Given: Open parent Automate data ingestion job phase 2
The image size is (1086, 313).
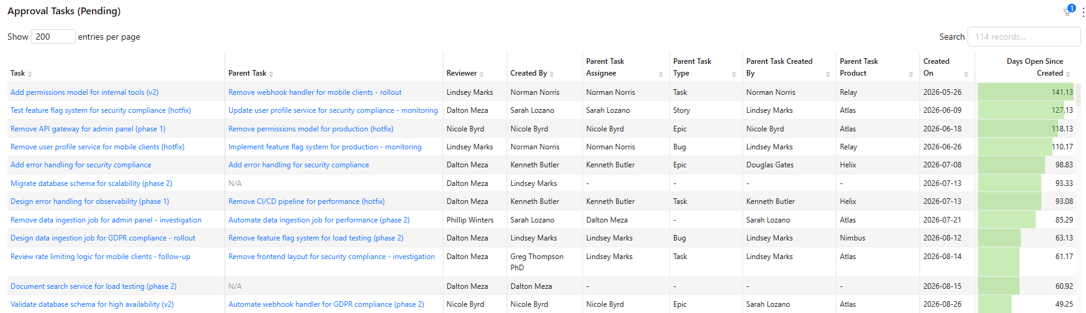Looking at the screenshot, I should click(x=319, y=220).
